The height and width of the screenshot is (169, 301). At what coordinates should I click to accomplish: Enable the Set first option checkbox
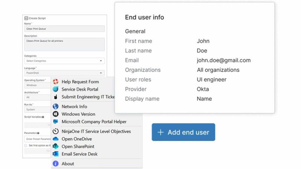coord(26,145)
